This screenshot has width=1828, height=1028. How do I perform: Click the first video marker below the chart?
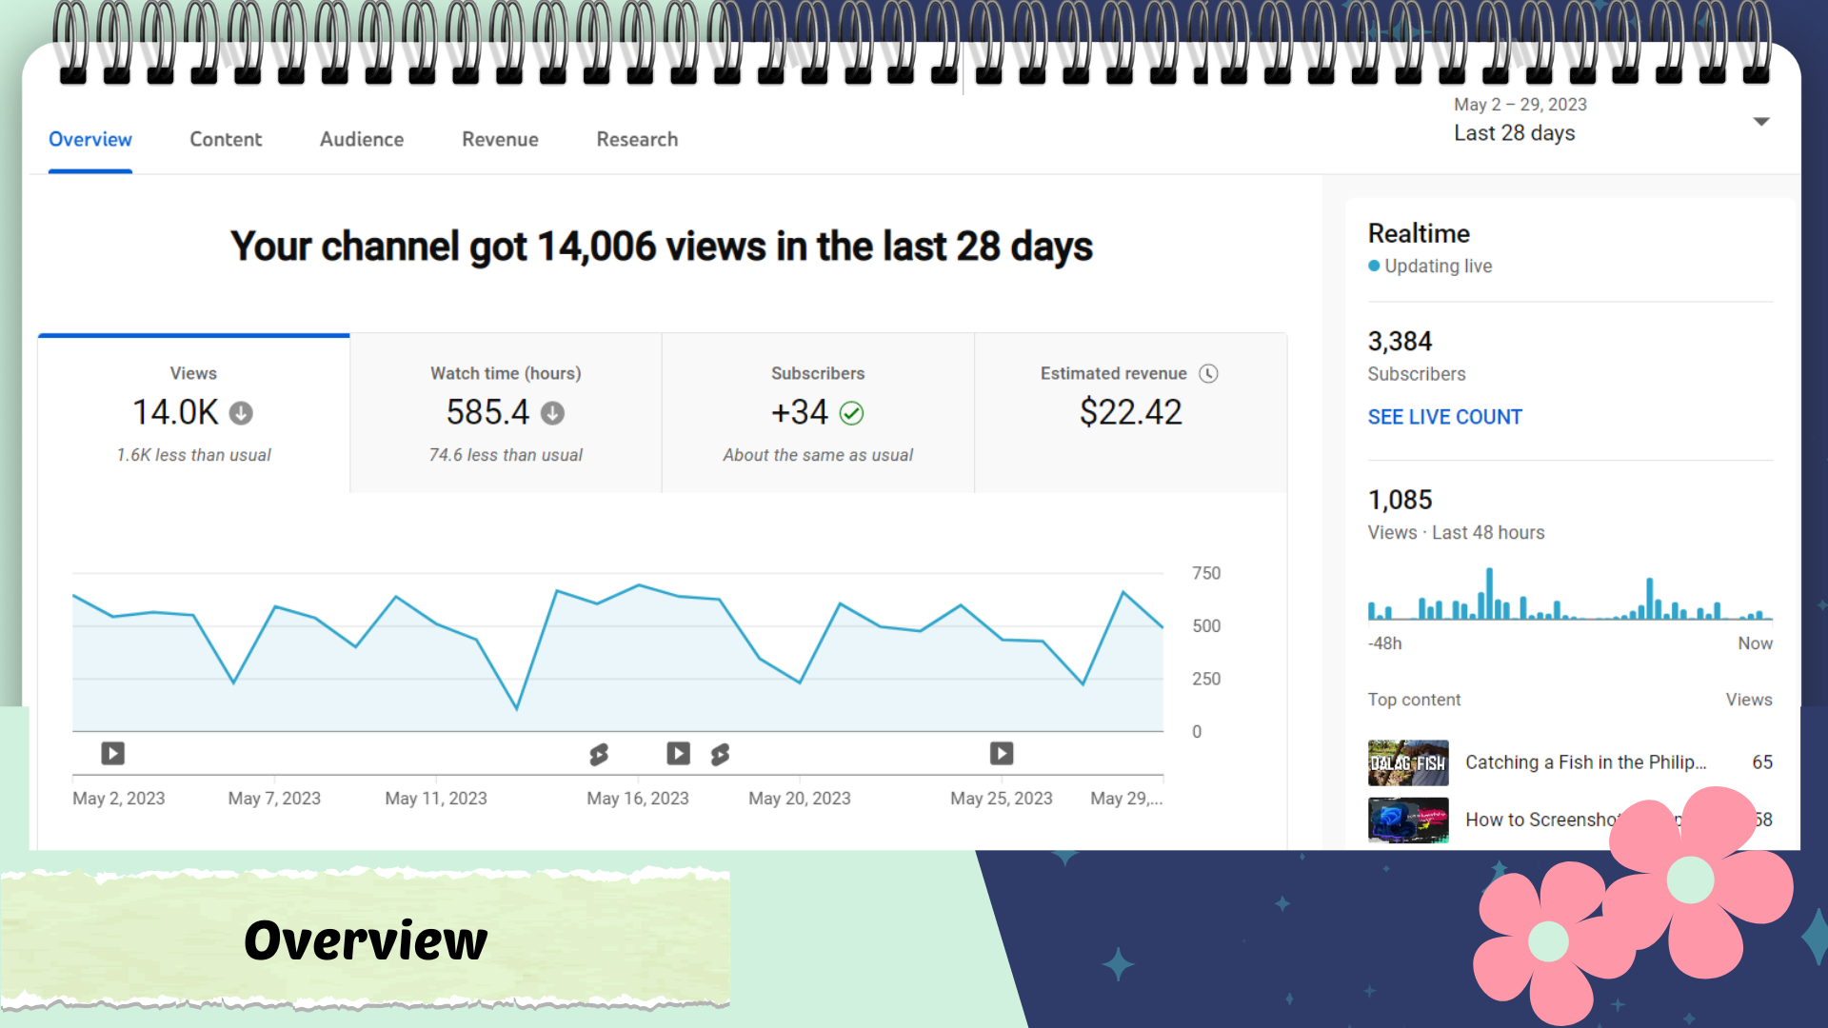point(112,754)
